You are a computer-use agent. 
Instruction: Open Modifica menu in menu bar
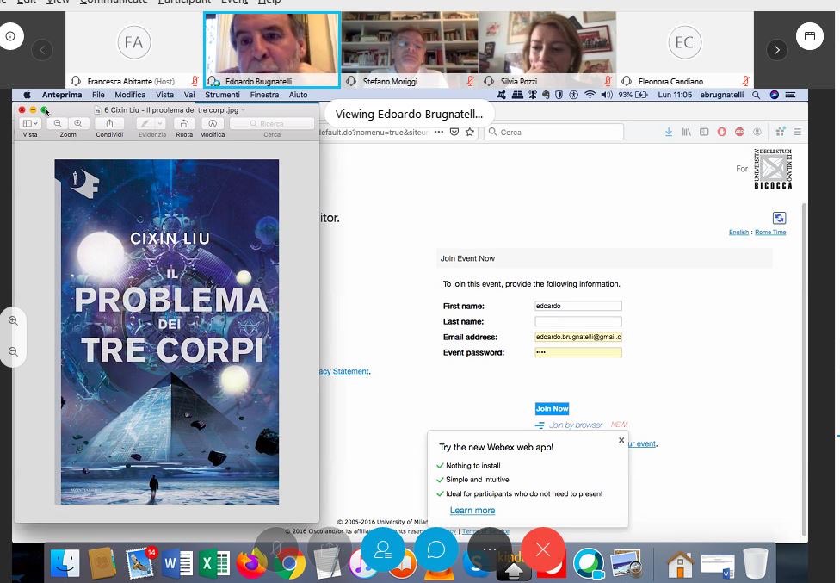130,95
